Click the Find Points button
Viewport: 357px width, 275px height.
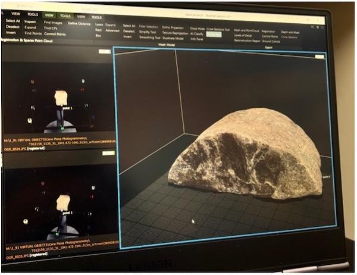tap(33, 33)
